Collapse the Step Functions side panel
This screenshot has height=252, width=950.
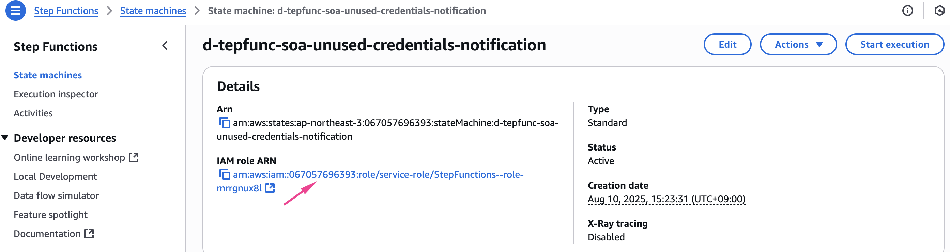[165, 46]
